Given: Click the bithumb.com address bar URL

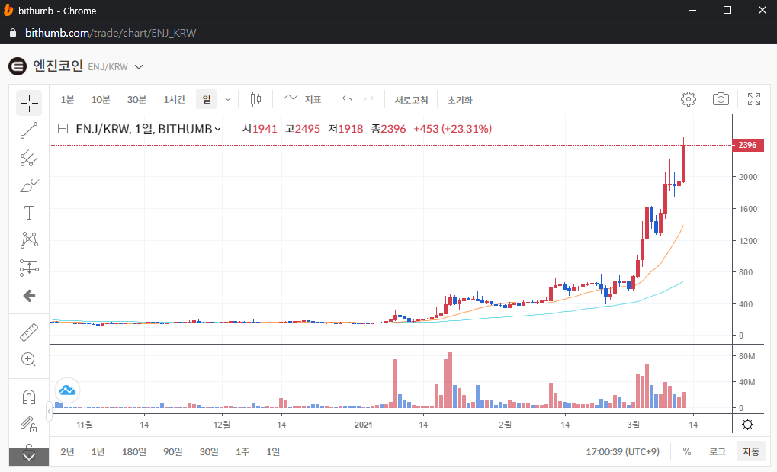Looking at the screenshot, I should (x=111, y=33).
